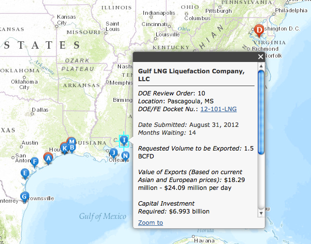Open map marker F on Texas coast

(x=35, y=162)
